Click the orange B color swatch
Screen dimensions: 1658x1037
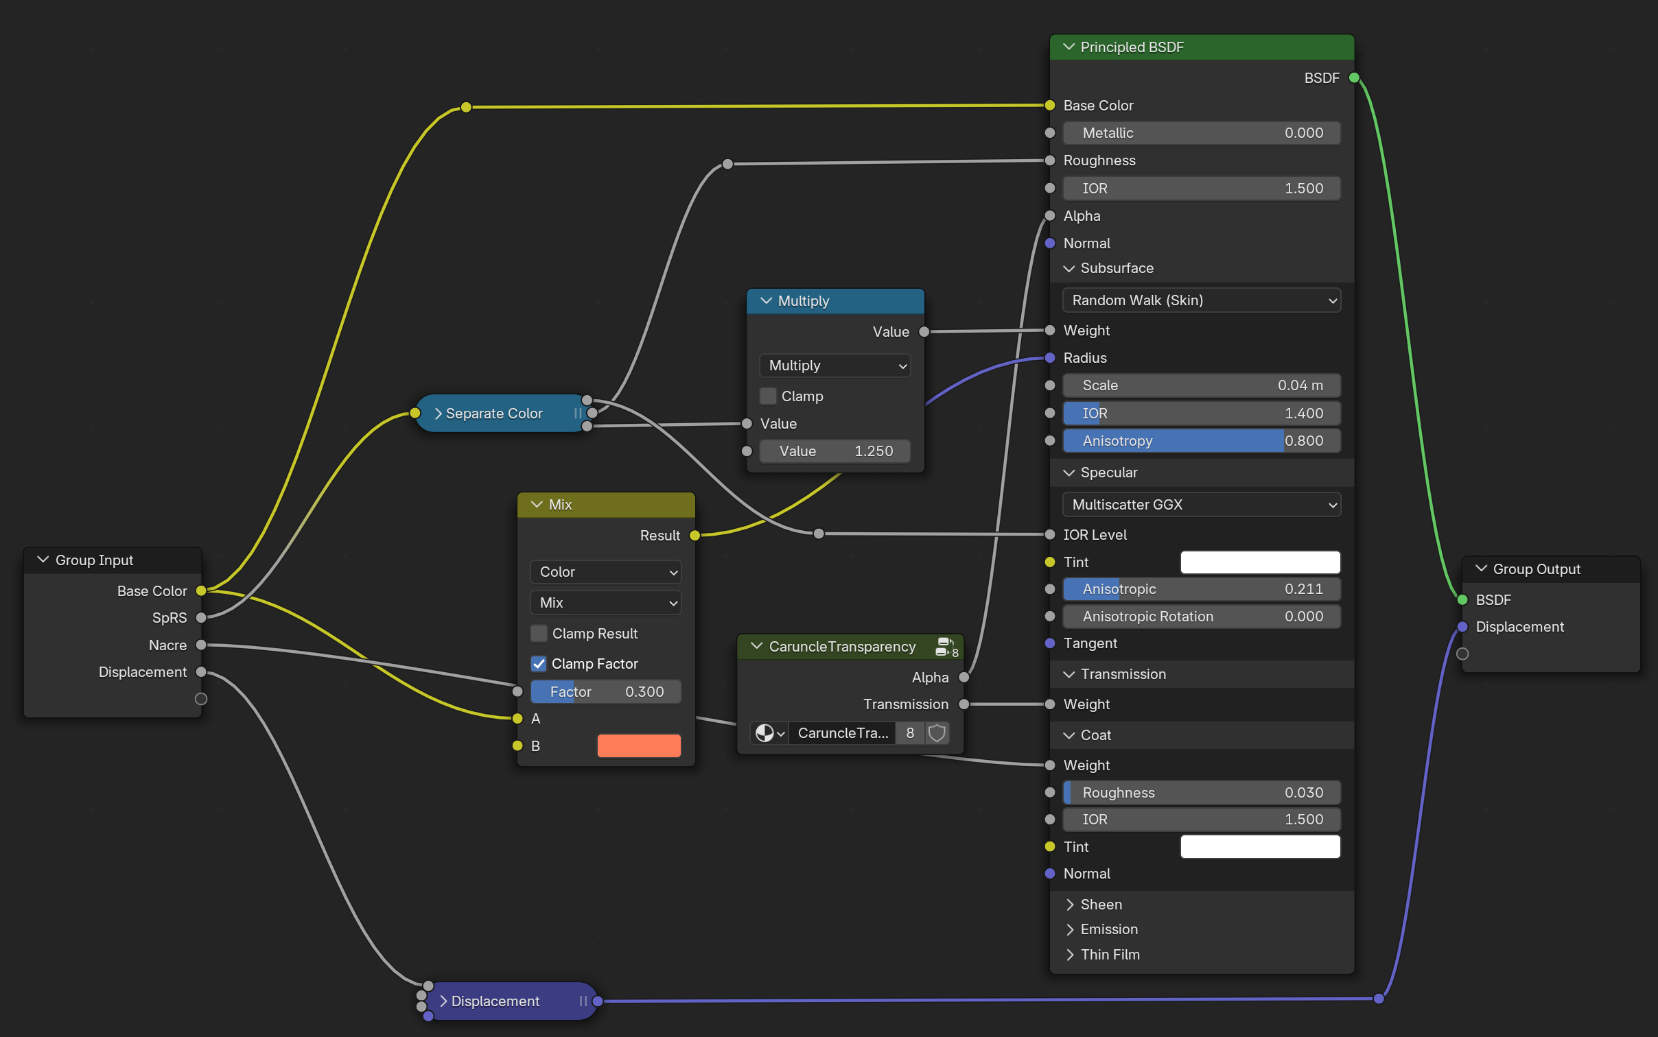[x=638, y=746]
